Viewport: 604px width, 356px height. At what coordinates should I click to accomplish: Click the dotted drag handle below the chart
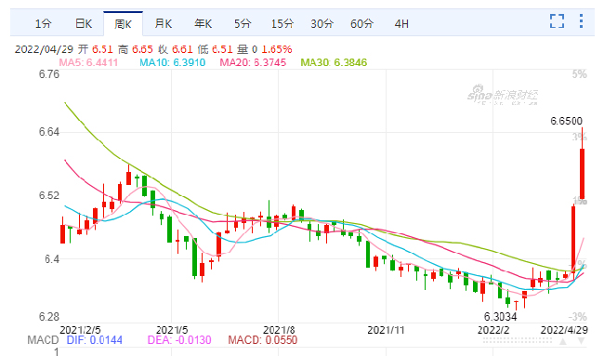tap(518, 340)
